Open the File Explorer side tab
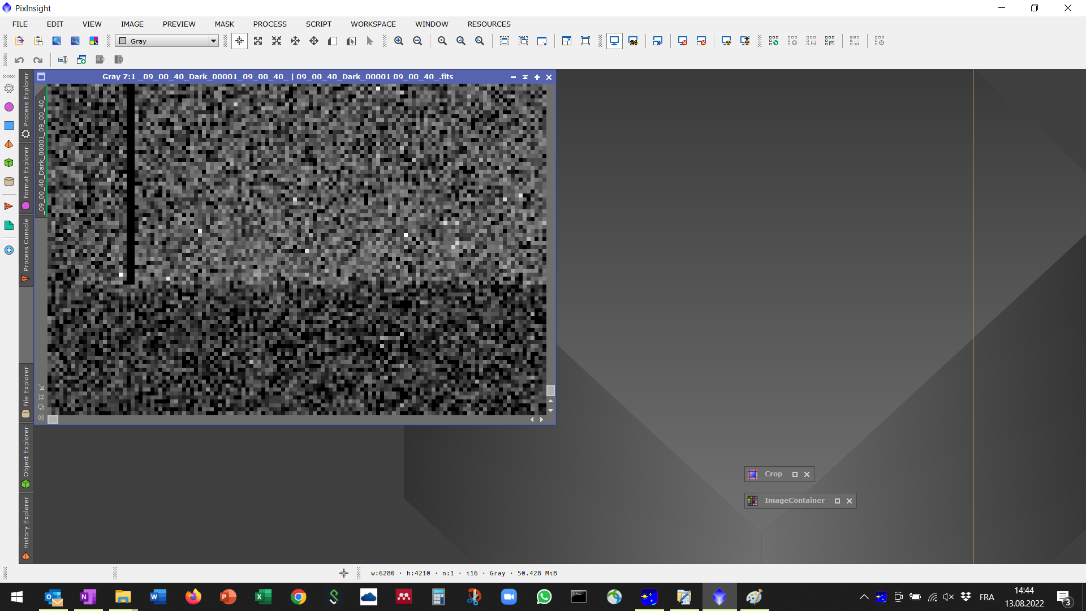The image size is (1086, 611). click(x=26, y=392)
